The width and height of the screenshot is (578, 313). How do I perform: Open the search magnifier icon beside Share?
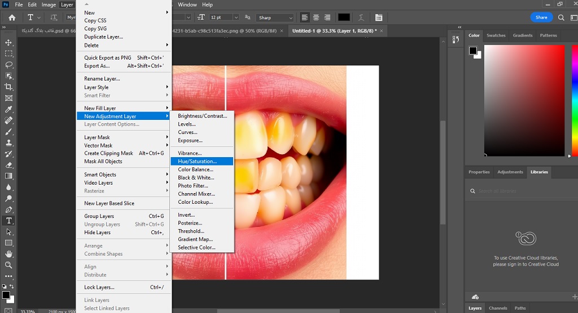click(561, 17)
